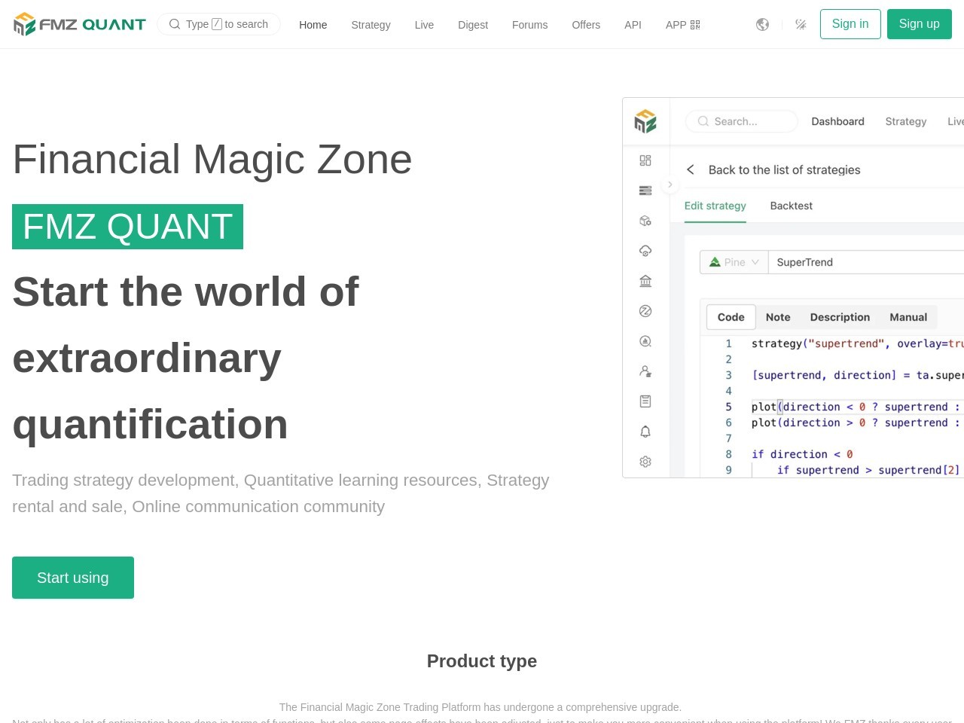Screen dimensions: 964x723
Task: Click the cloud icon in preview sidebar
Action: click(645, 251)
